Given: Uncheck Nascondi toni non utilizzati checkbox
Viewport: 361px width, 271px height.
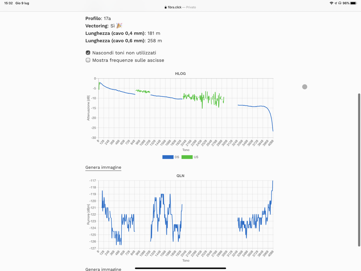Looking at the screenshot, I should point(88,53).
